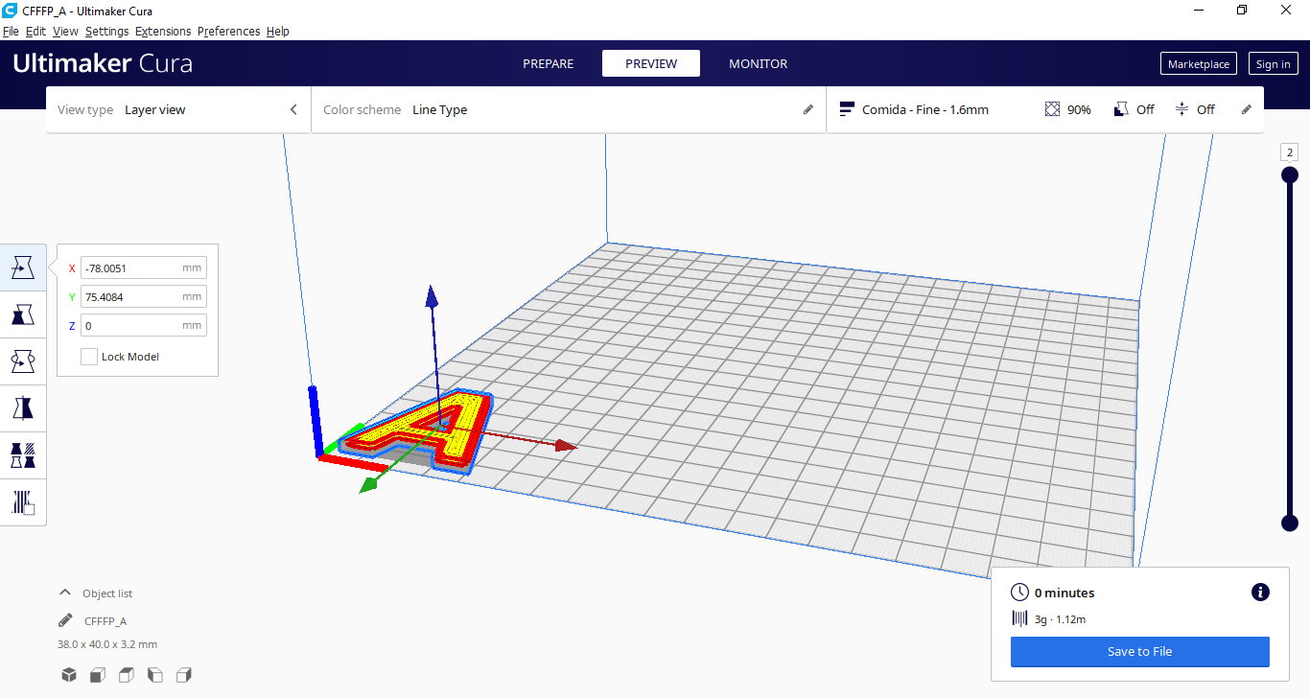Collapse the View type panel chevron
This screenshot has width=1310, height=698.
293,109
